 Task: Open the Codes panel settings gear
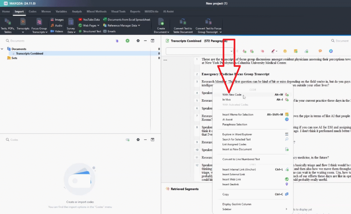coord(138,140)
